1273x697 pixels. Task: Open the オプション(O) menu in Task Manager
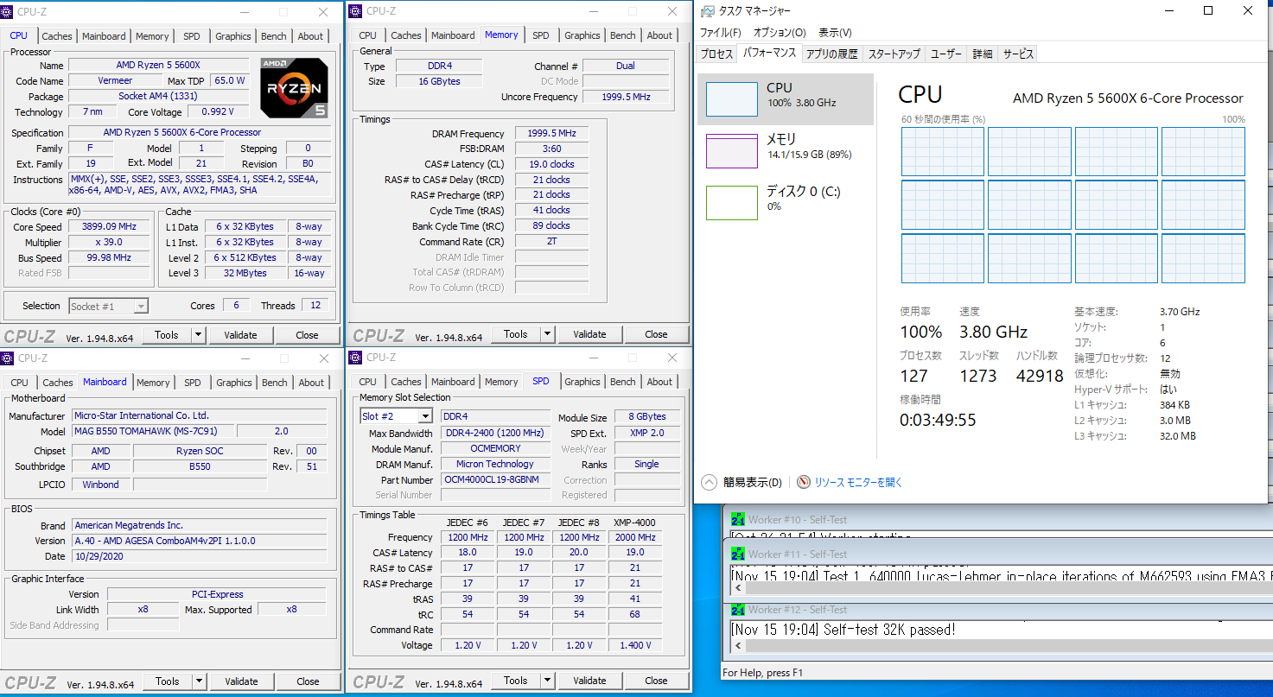pyautogui.click(x=779, y=33)
